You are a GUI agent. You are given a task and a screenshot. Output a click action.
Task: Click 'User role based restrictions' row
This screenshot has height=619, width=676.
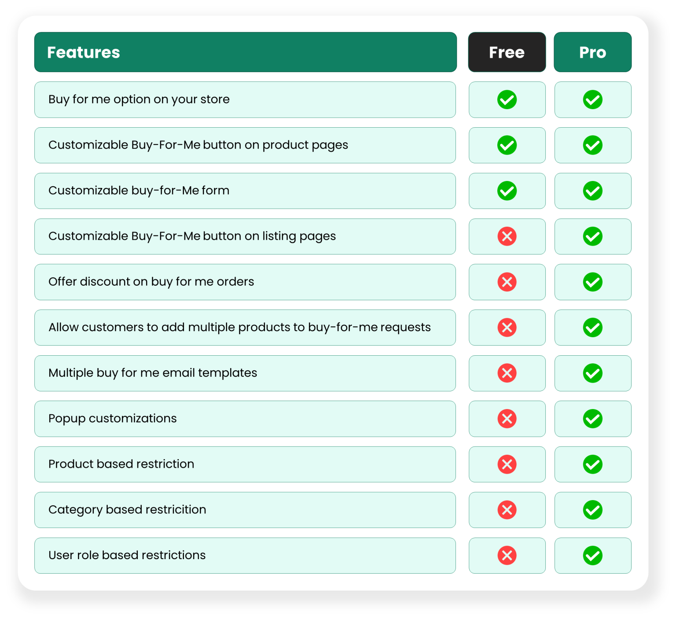(x=127, y=555)
